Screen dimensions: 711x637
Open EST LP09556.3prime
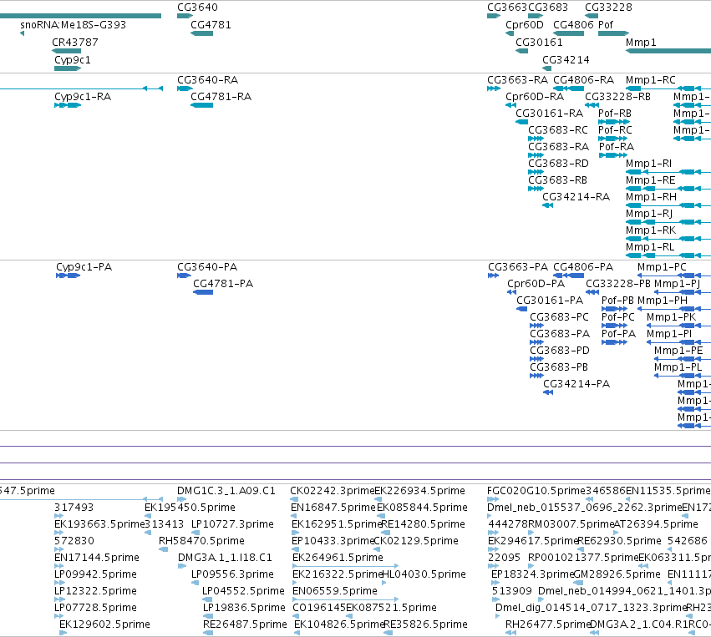tap(232, 574)
